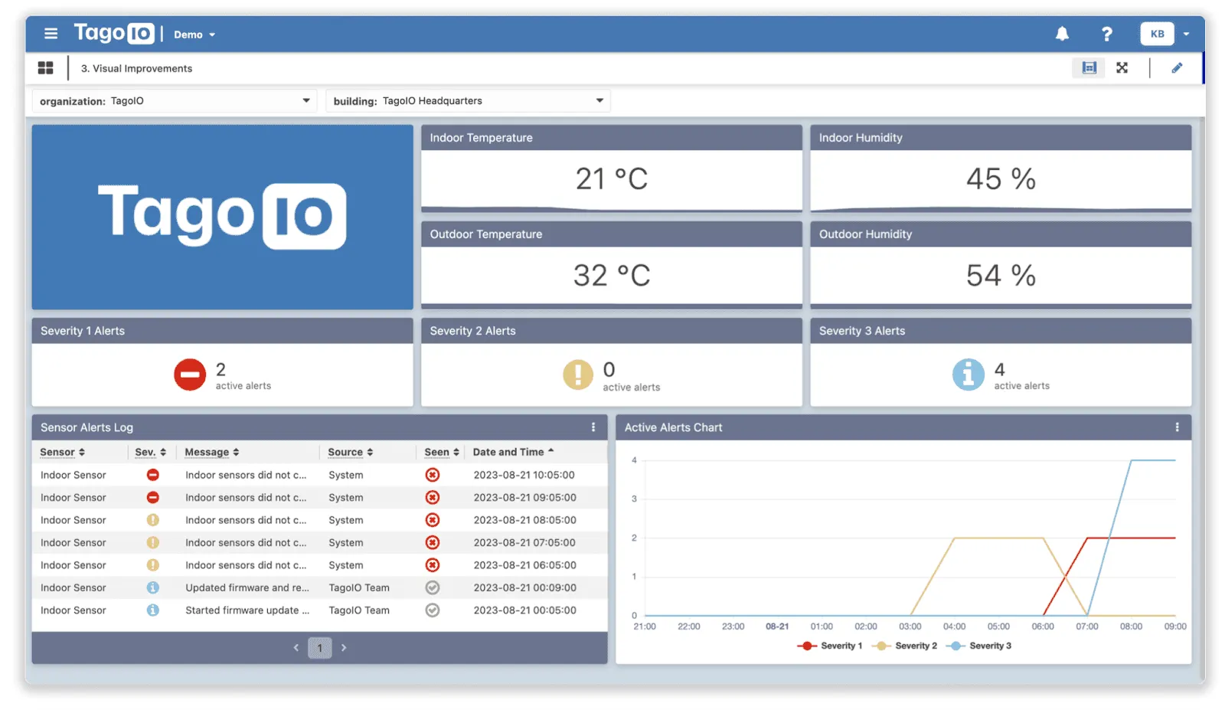1225x710 pixels.
Task: Click the 3. Visual Improvements breadcrumb
Action: [x=136, y=68]
